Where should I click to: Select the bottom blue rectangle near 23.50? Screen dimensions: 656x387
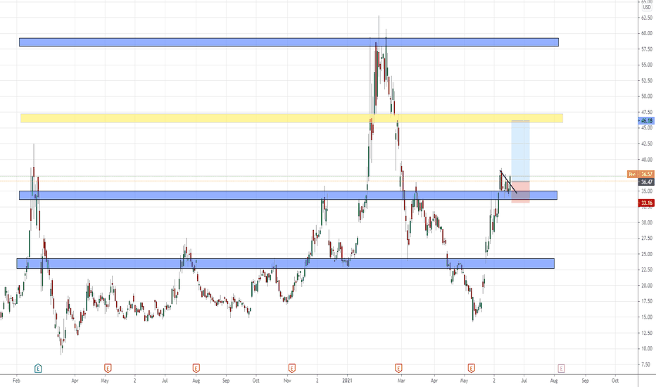pyautogui.click(x=285, y=263)
